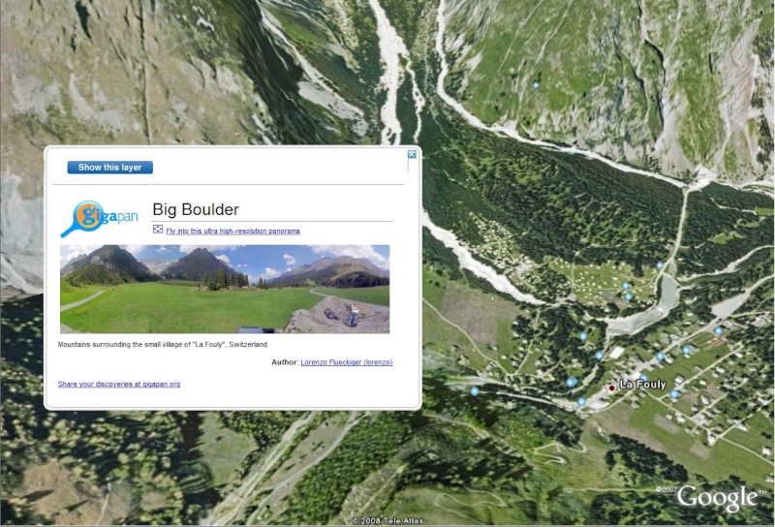Open author Lorenzo Flueckiger's link
The image size is (775, 527).
[x=347, y=362]
